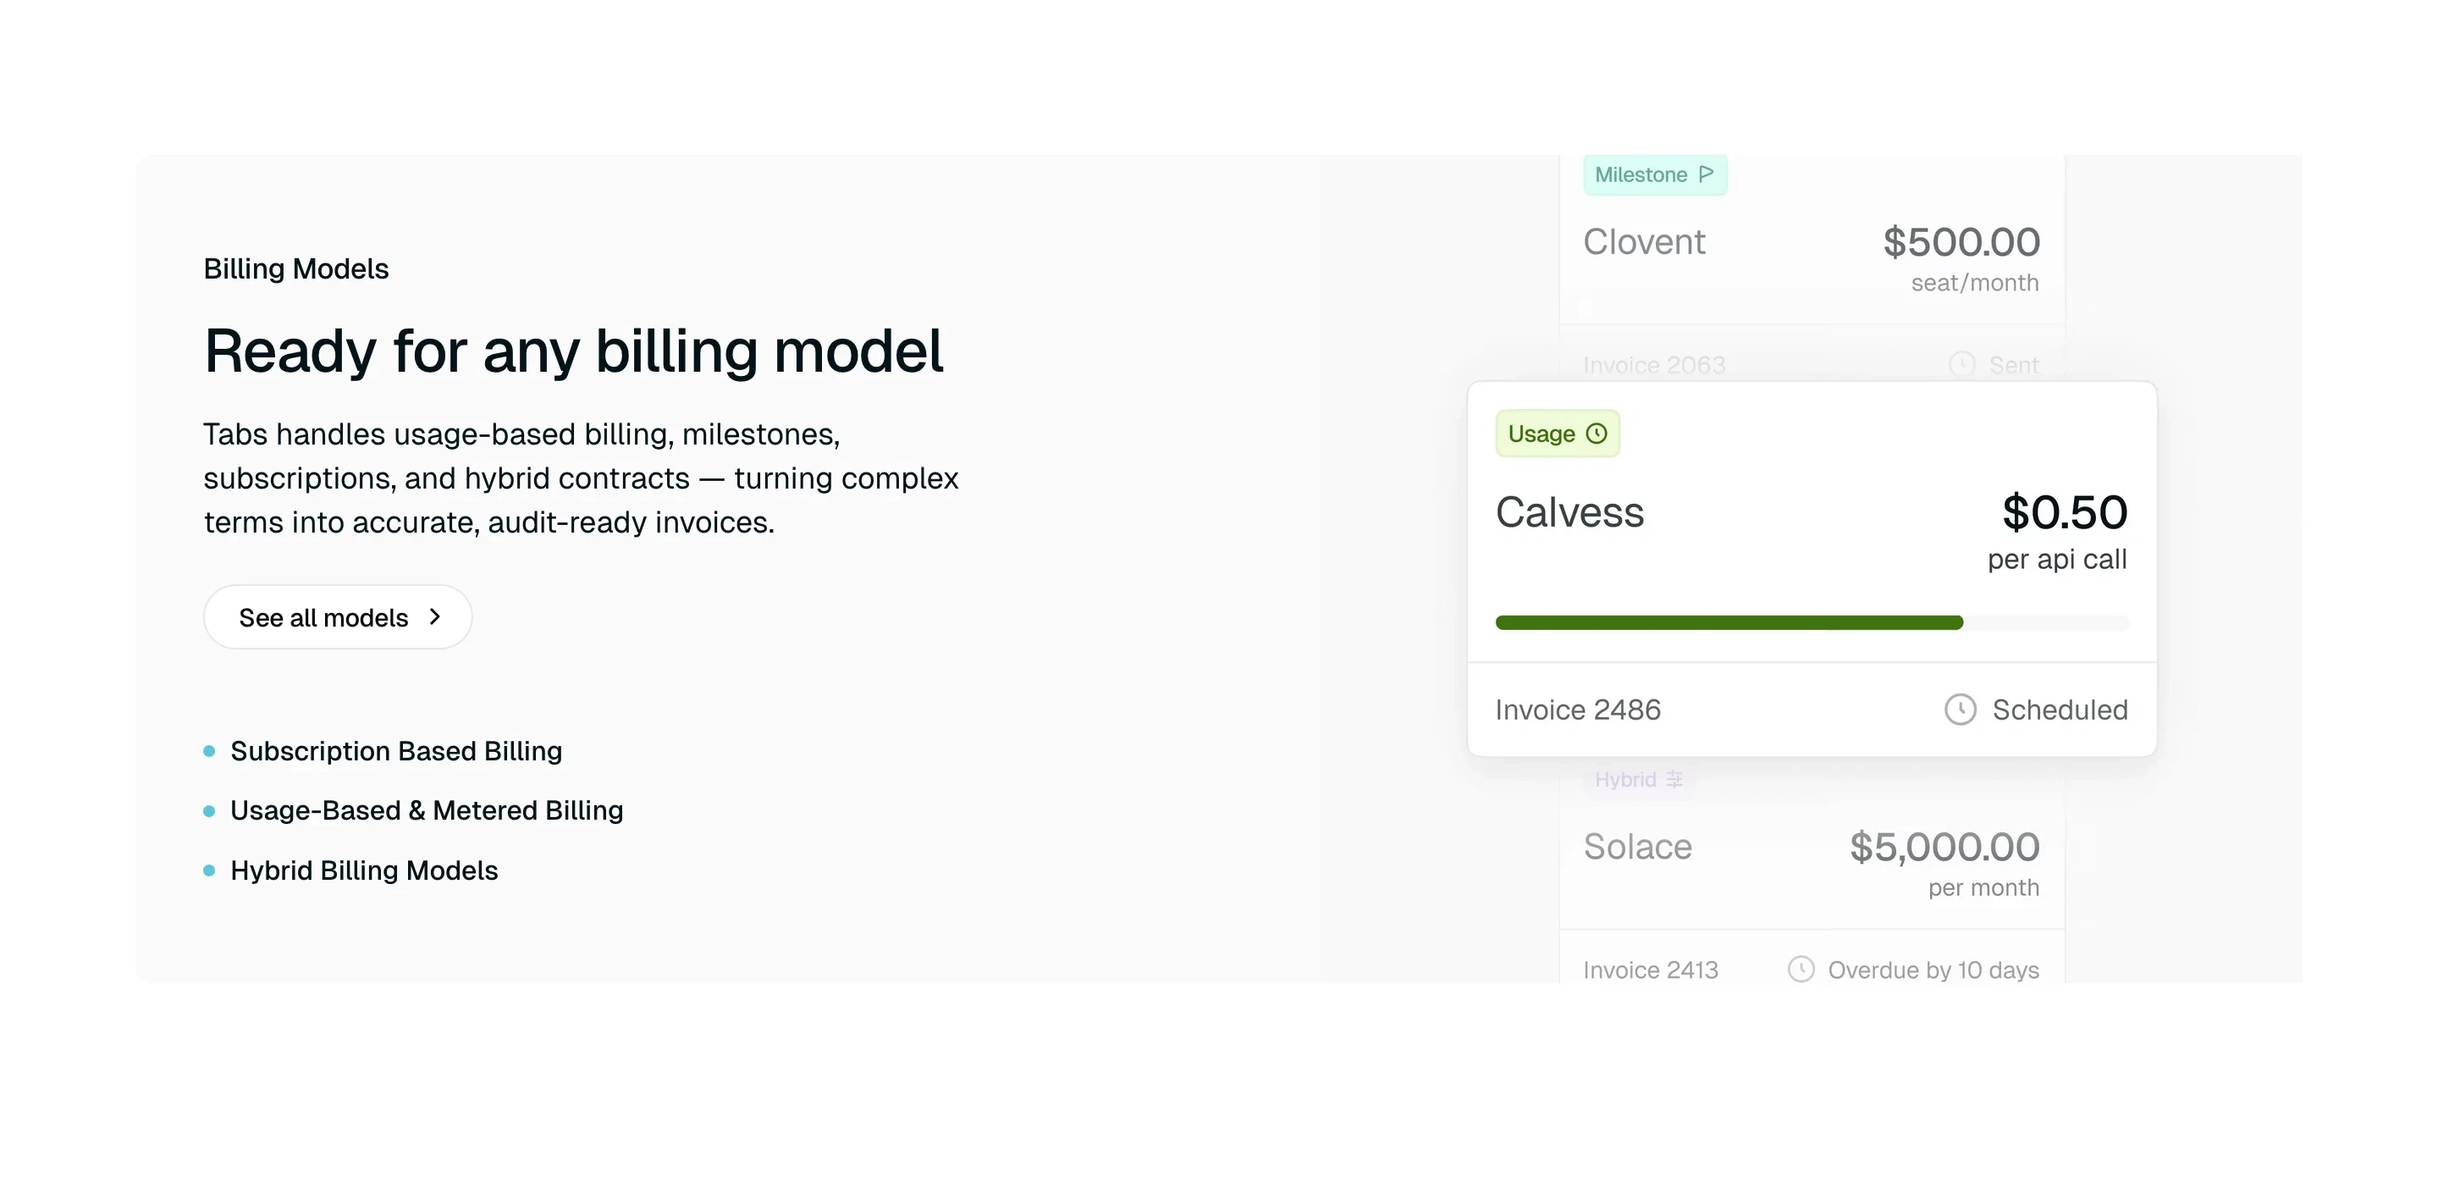The width and height of the screenshot is (2438, 1177).
Task: Click the clock icon inside the Usage badge
Action: pos(1598,433)
